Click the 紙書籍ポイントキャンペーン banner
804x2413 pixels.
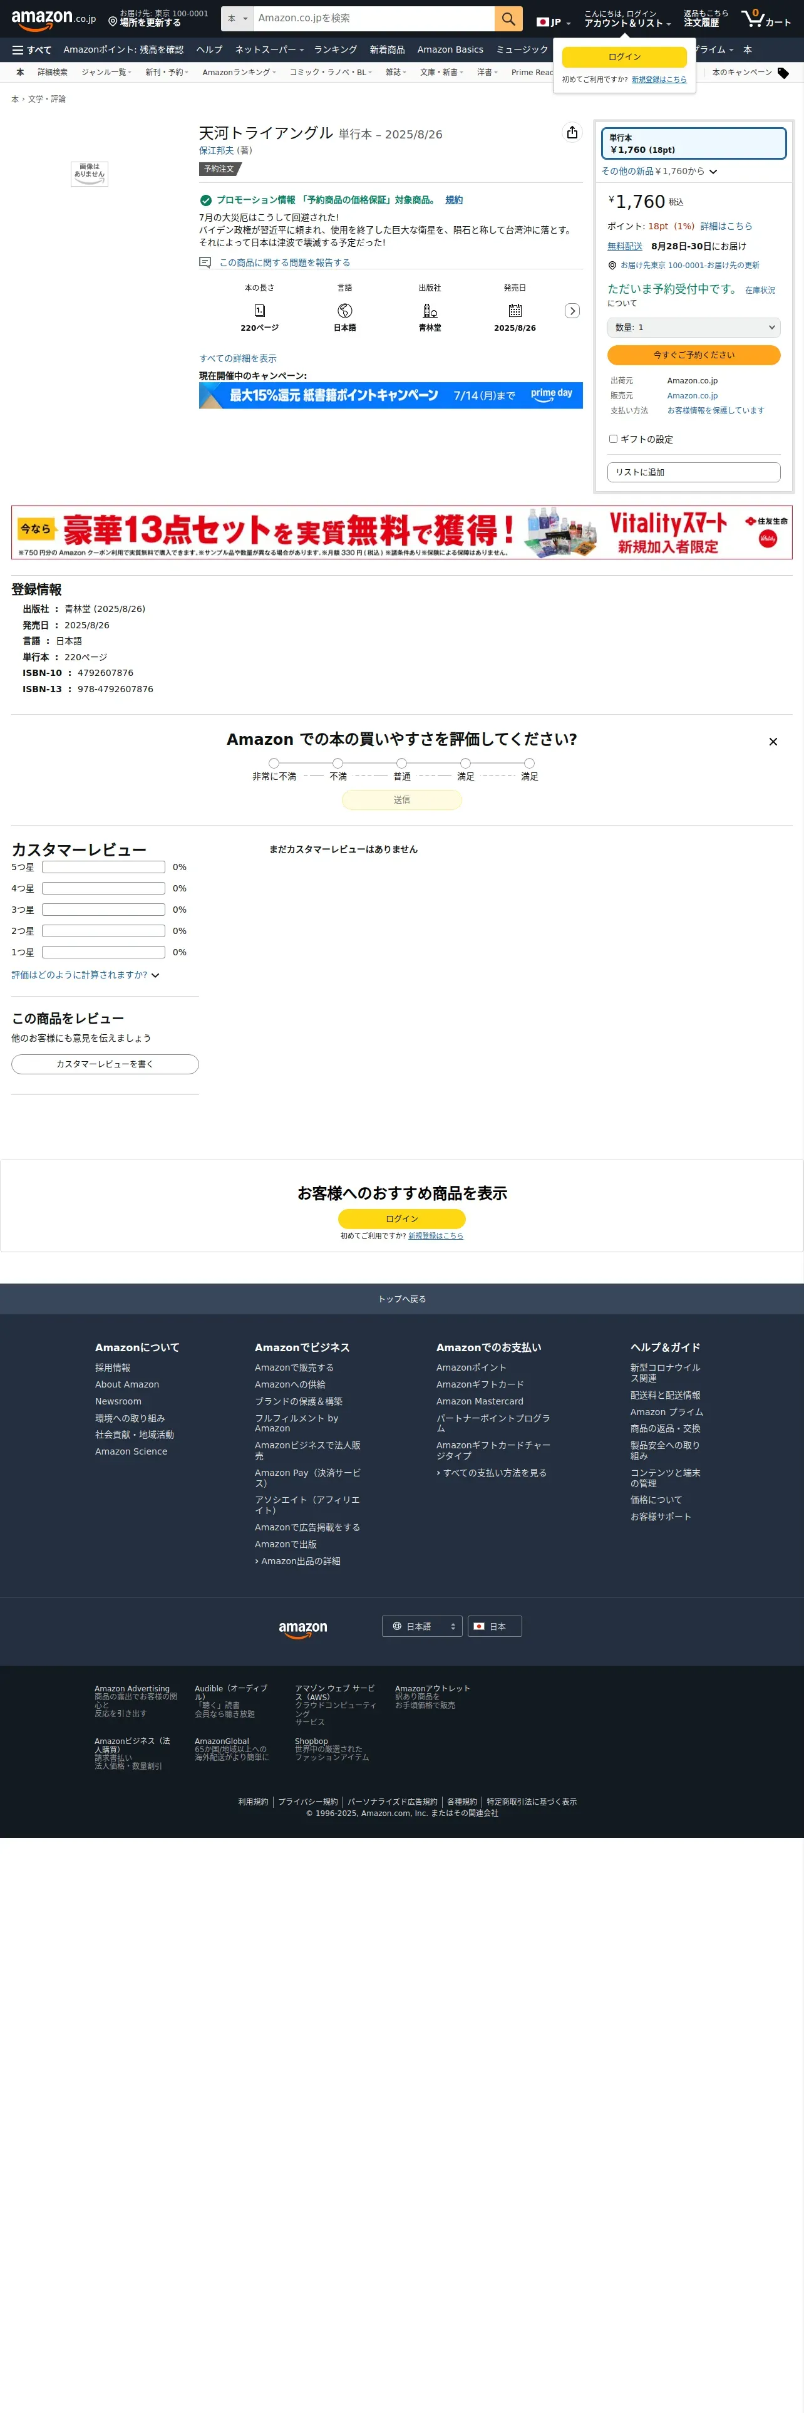coord(390,395)
